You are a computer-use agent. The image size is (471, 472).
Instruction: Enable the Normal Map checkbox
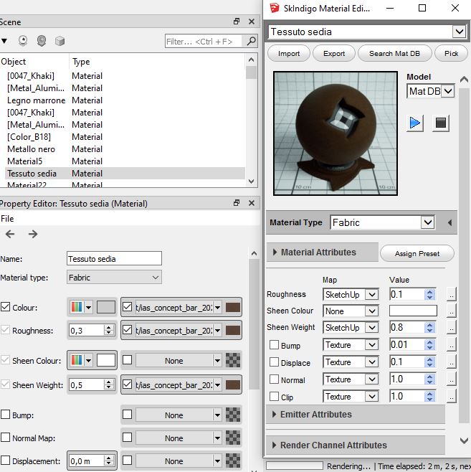point(6,438)
